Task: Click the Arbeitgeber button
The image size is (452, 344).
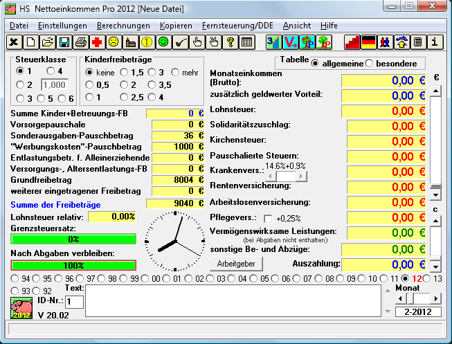Action: pyautogui.click(x=236, y=264)
